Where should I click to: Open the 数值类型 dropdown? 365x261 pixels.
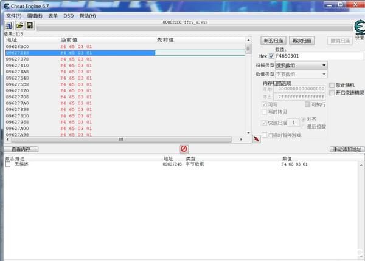(301, 74)
